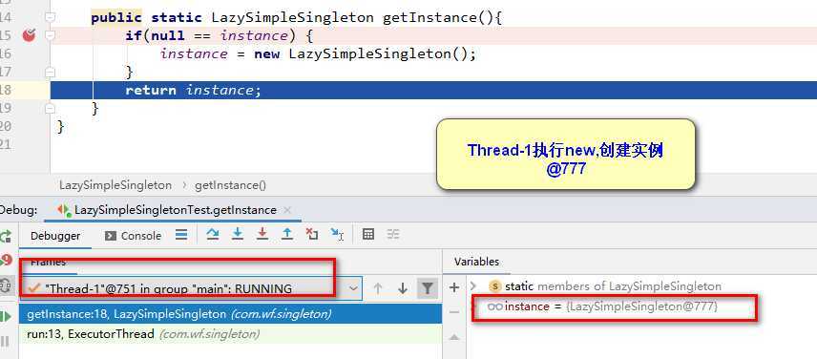The width and height of the screenshot is (817, 359).
Task: Click the public static getInstance declaration line
Action: click(x=296, y=18)
